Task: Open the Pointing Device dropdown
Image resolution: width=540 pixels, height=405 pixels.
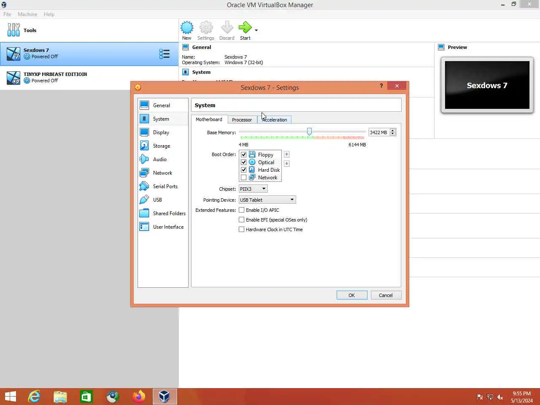Action: tap(267, 200)
